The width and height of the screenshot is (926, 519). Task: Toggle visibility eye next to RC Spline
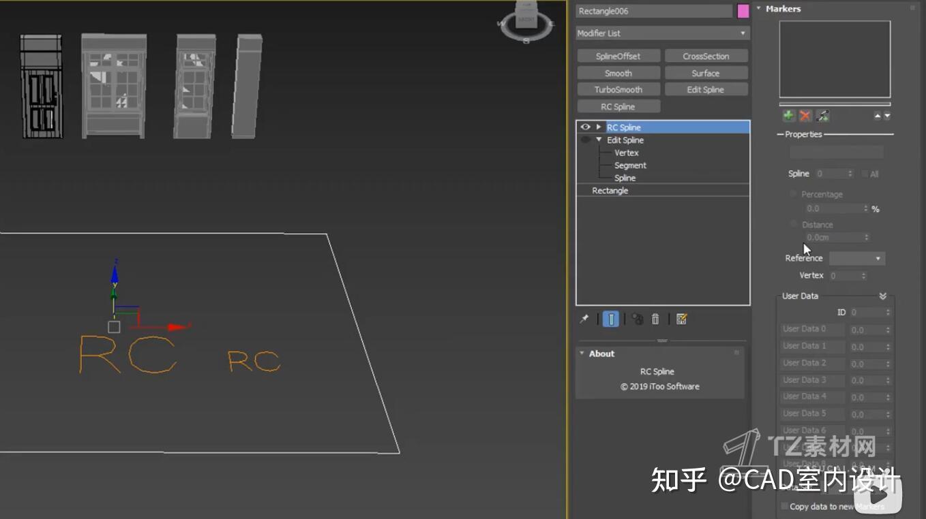[x=584, y=127]
